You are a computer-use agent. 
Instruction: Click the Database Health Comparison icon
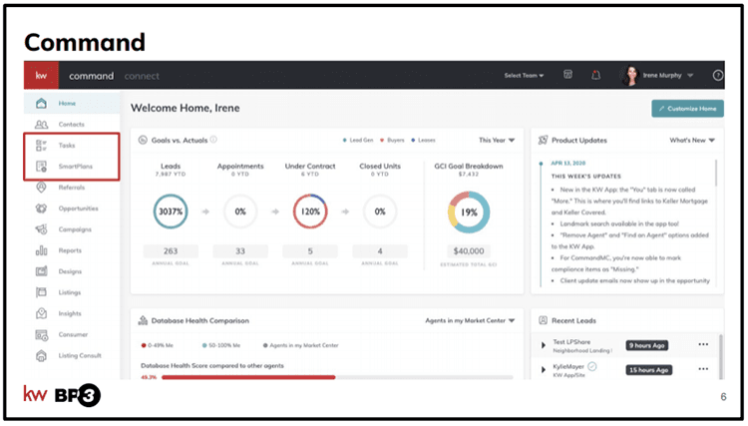[x=143, y=320]
